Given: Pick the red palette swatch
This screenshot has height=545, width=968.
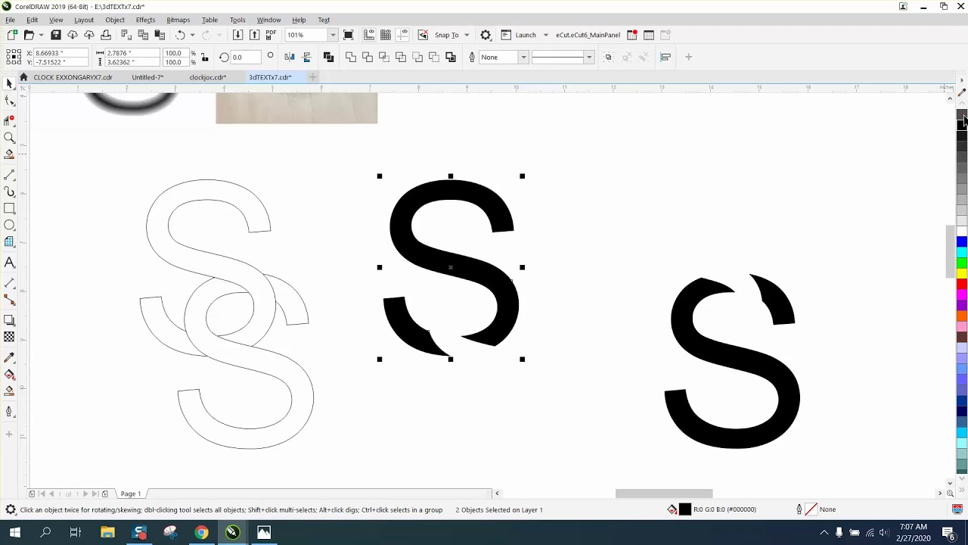Looking at the screenshot, I should [961, 284].
